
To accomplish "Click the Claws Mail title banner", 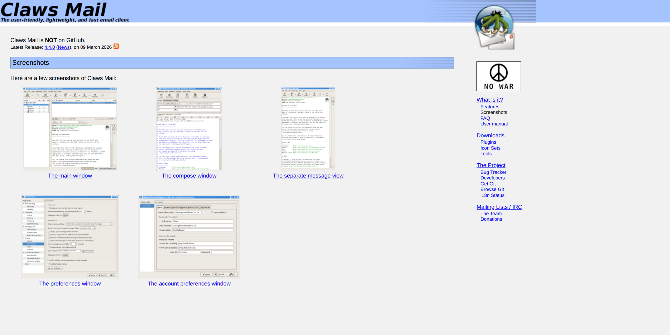I will coord(65,12).
